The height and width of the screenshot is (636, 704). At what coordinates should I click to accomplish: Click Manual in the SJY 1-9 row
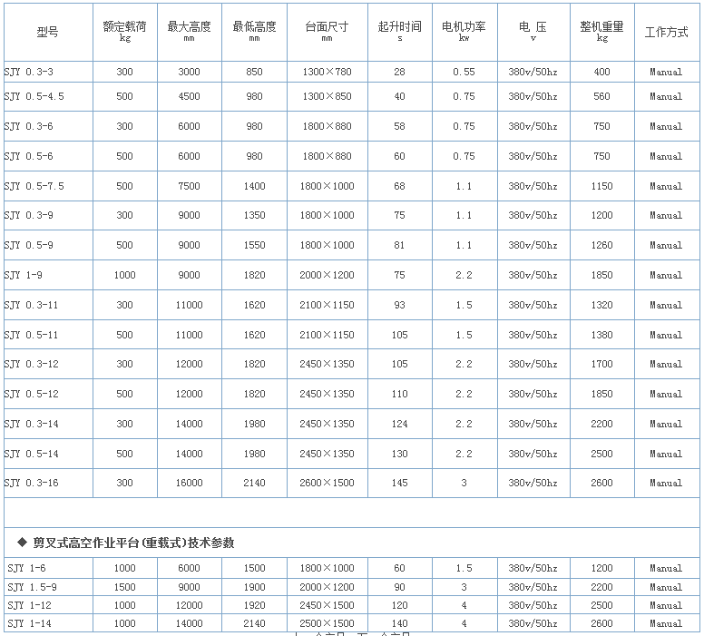point(666,275)
